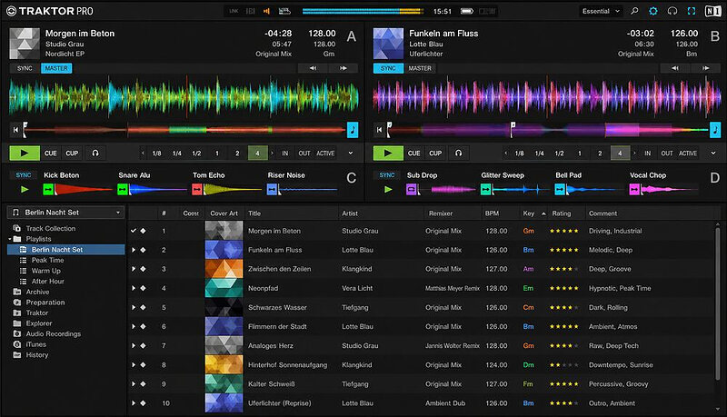Toggle loop ACTIVE on Deck A

325,153
